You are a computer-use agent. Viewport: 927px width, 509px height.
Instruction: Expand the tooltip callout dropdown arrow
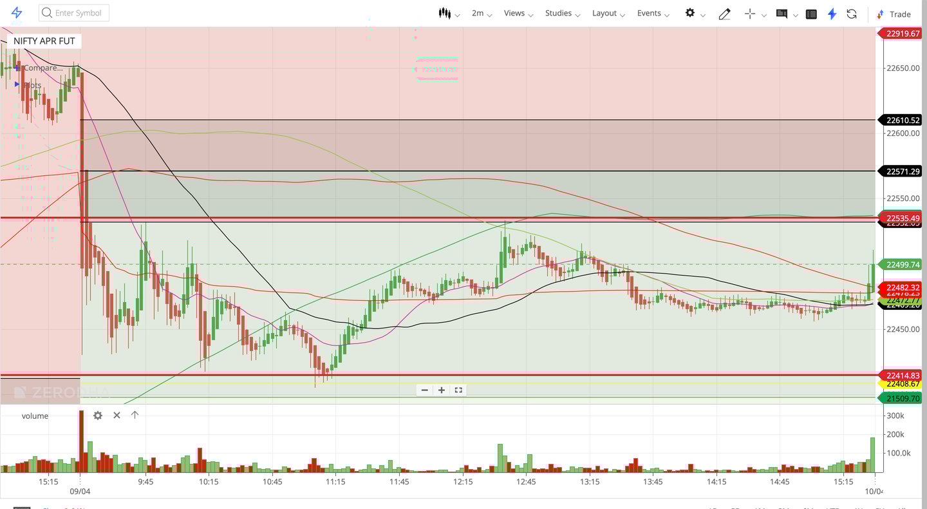click(x=796, y=15)
